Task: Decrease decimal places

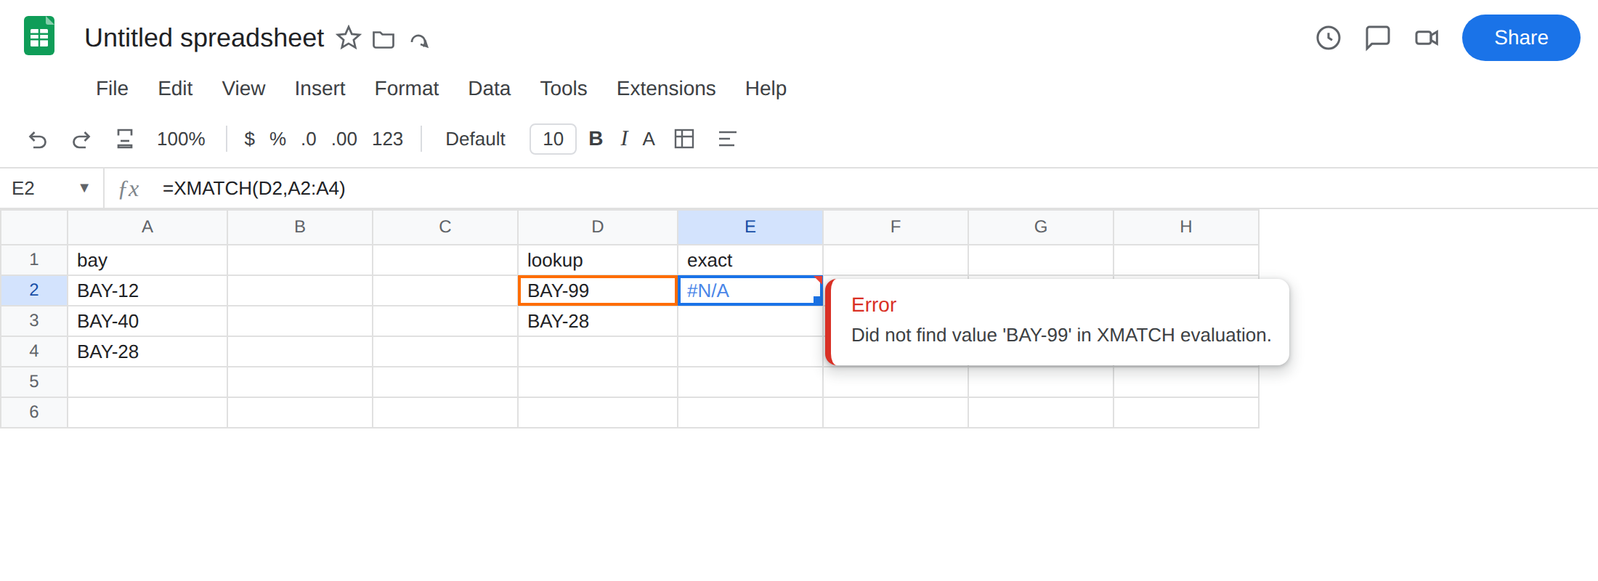Action: pyautogui.click(x=309, y=139)
